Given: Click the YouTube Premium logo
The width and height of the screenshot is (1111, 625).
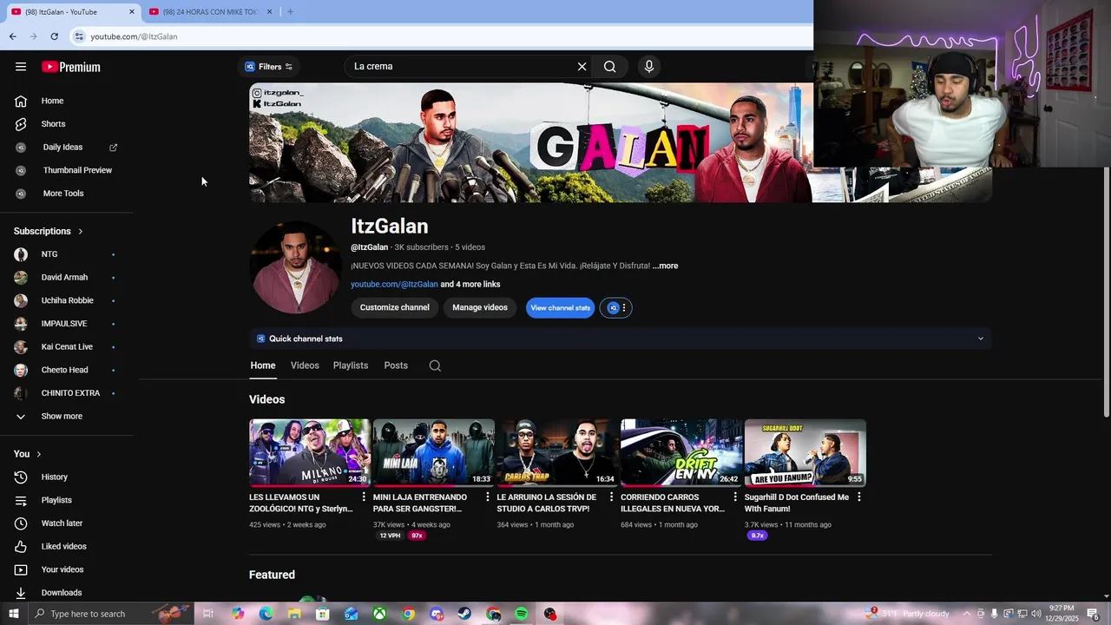Looking at the screenshot, I should (71, 67).
